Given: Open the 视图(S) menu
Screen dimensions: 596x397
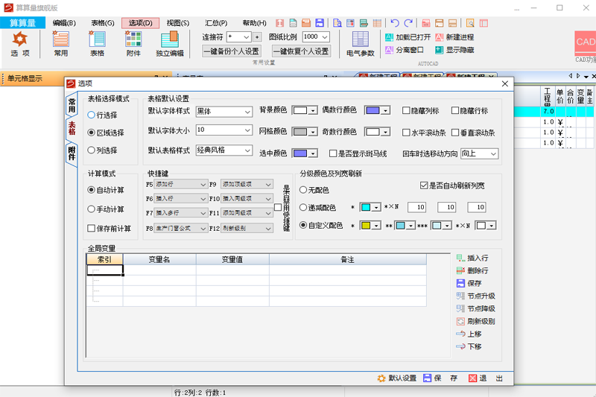Looking at the screenshot, I should [x=177, y=23].
